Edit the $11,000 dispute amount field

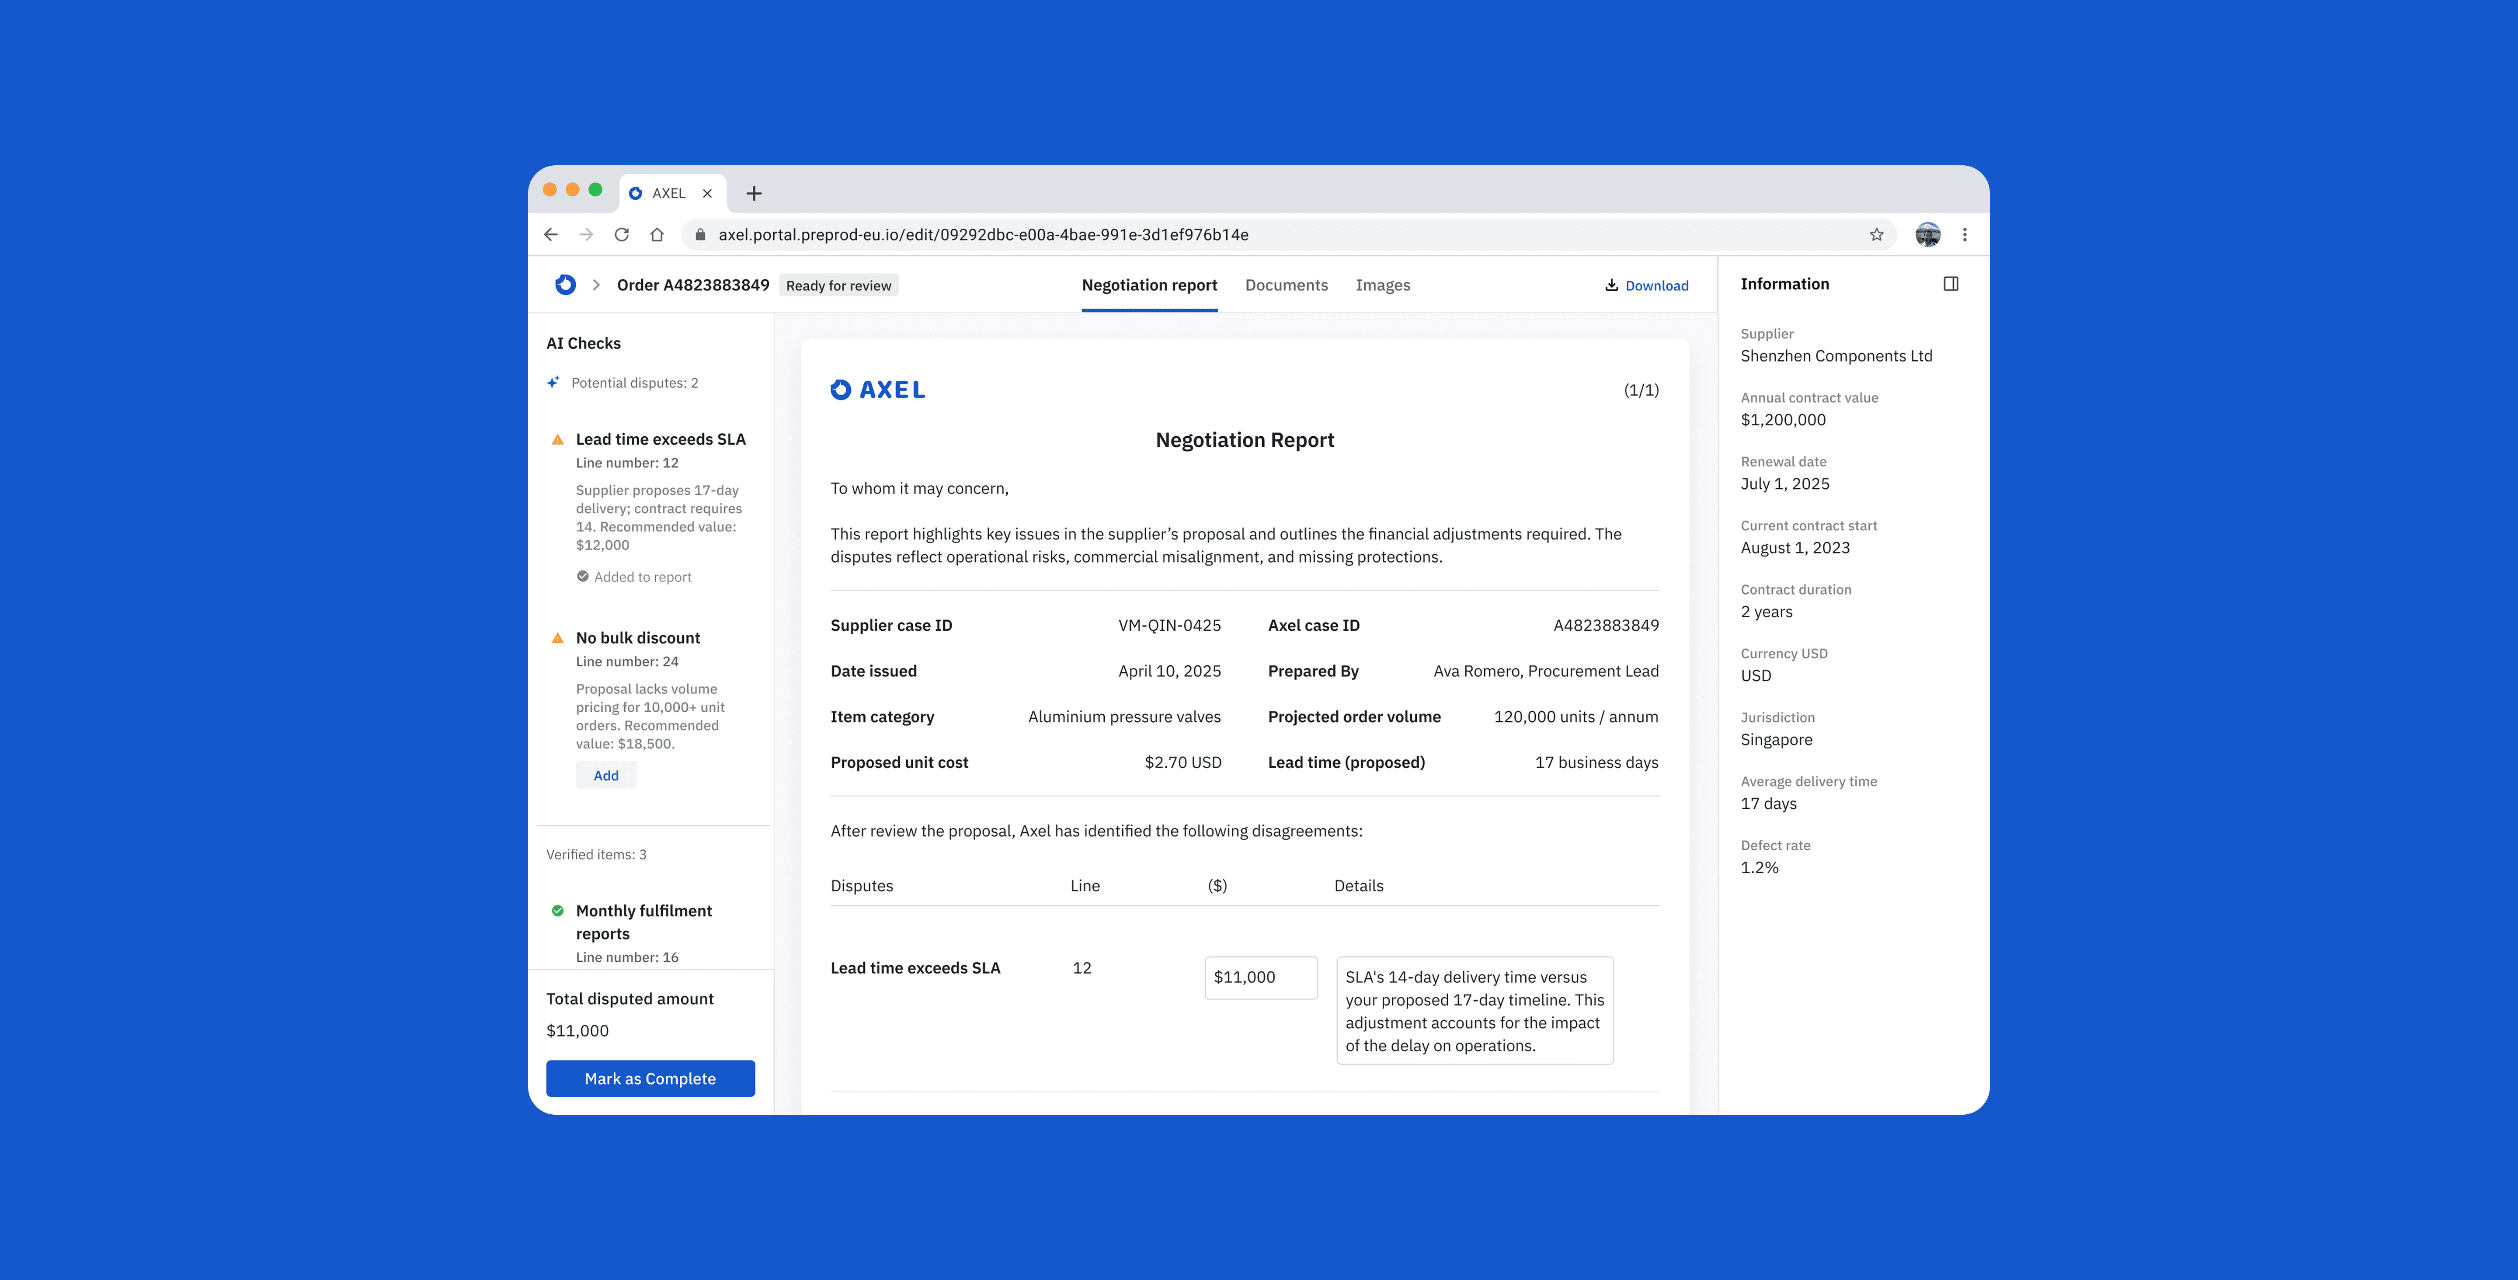[x=1261, y=978]
